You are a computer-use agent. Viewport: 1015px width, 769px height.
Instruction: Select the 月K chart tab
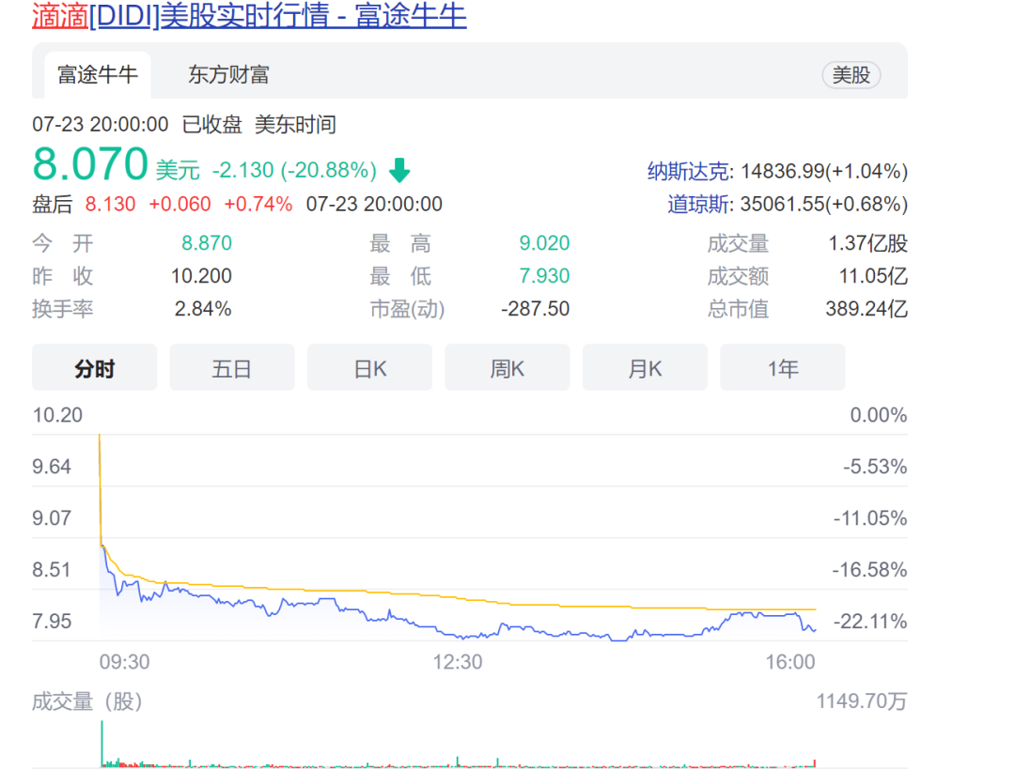tap(645, 368)
